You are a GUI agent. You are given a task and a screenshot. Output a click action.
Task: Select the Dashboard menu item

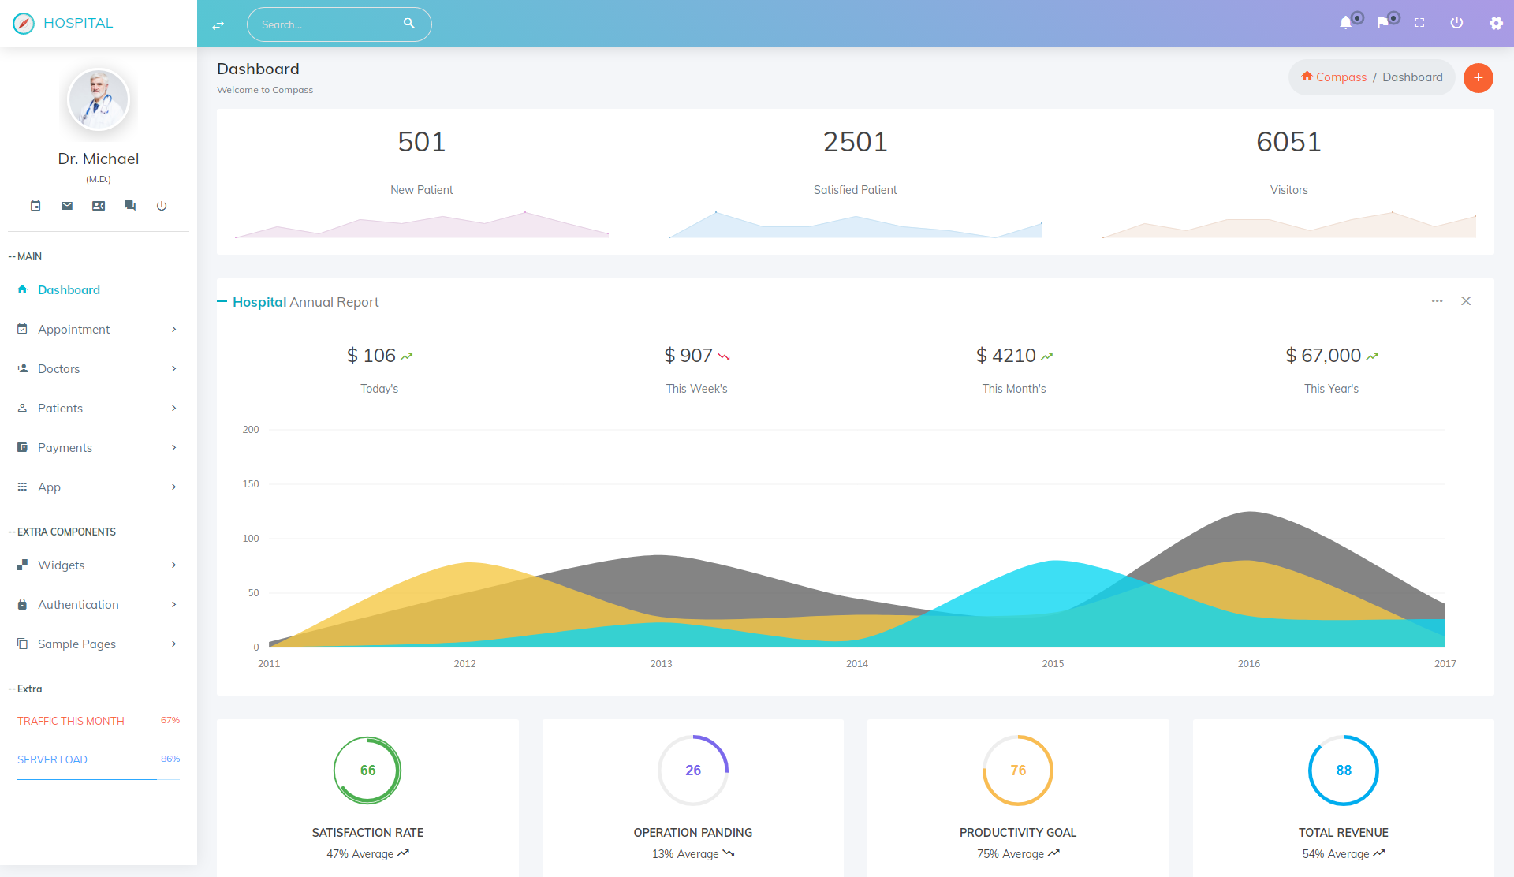69,289
